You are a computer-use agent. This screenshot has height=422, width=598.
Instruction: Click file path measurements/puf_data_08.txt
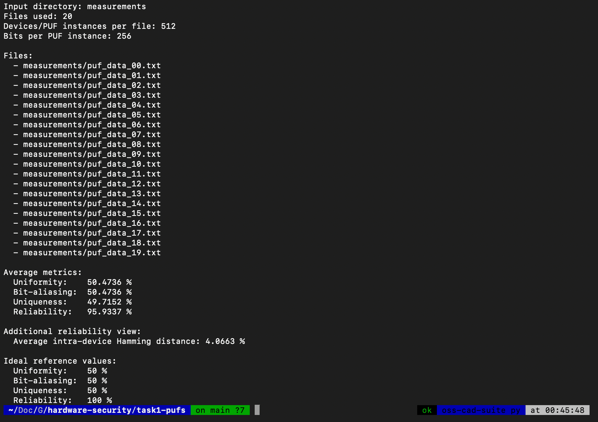[x=92, y=145]
